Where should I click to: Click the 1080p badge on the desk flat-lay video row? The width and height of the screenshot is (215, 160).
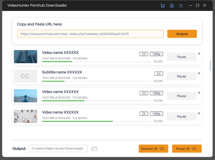point(156,114)
